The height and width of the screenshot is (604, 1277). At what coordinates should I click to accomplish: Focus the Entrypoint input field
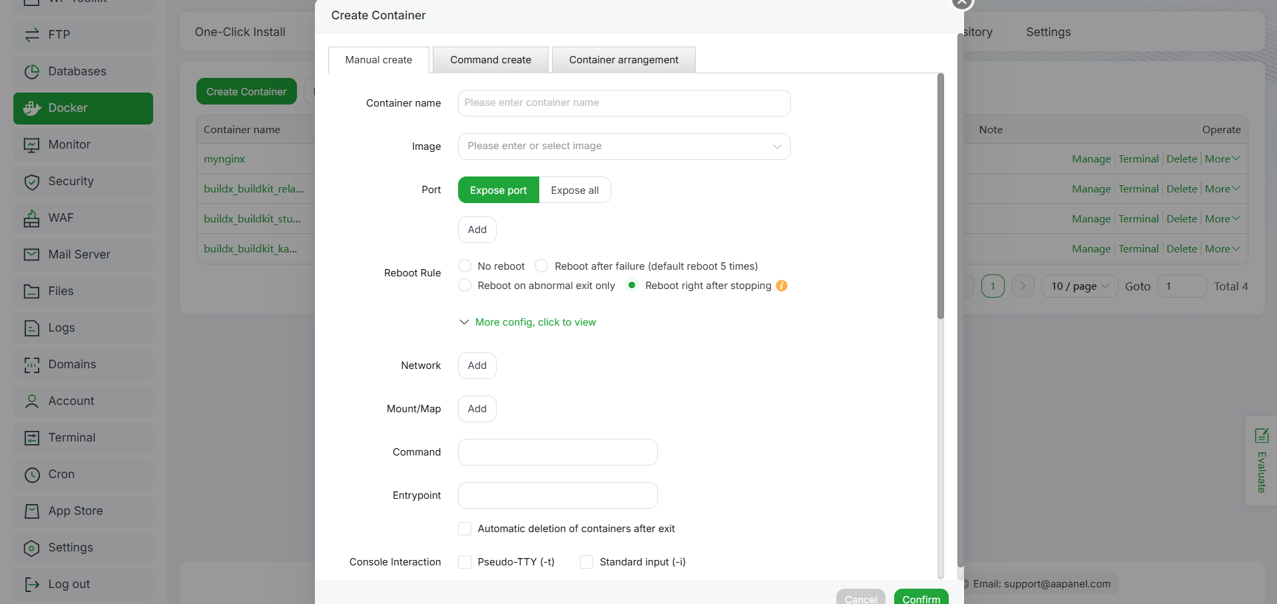[x=557, y=495]
